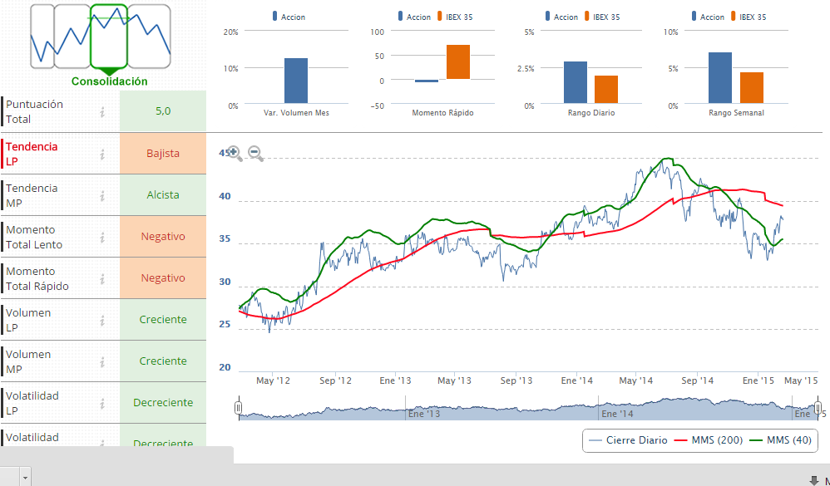Toggle Cierre Diario series in legend
The width and height of the screenshot is (830, 486).
tap(628, 440)
